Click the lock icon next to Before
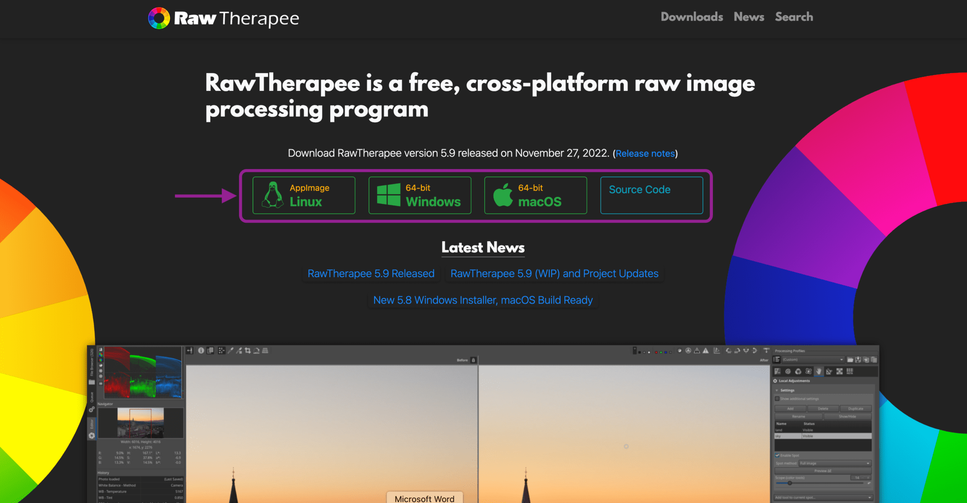967x503 pixels. pyautogui.click(x=473, y=360)
